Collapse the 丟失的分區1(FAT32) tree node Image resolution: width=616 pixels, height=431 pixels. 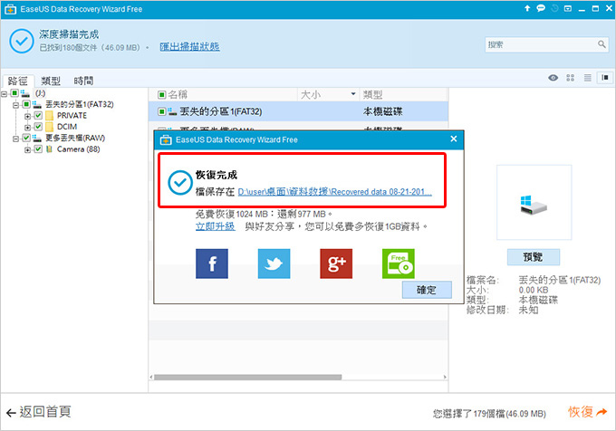click(15, 105)
